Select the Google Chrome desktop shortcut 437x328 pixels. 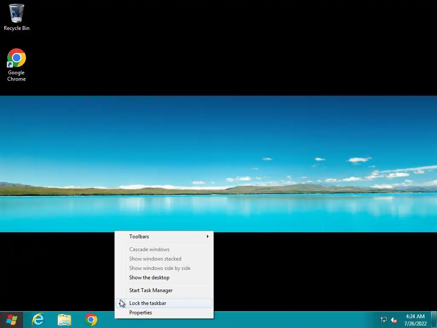(17, 65)
